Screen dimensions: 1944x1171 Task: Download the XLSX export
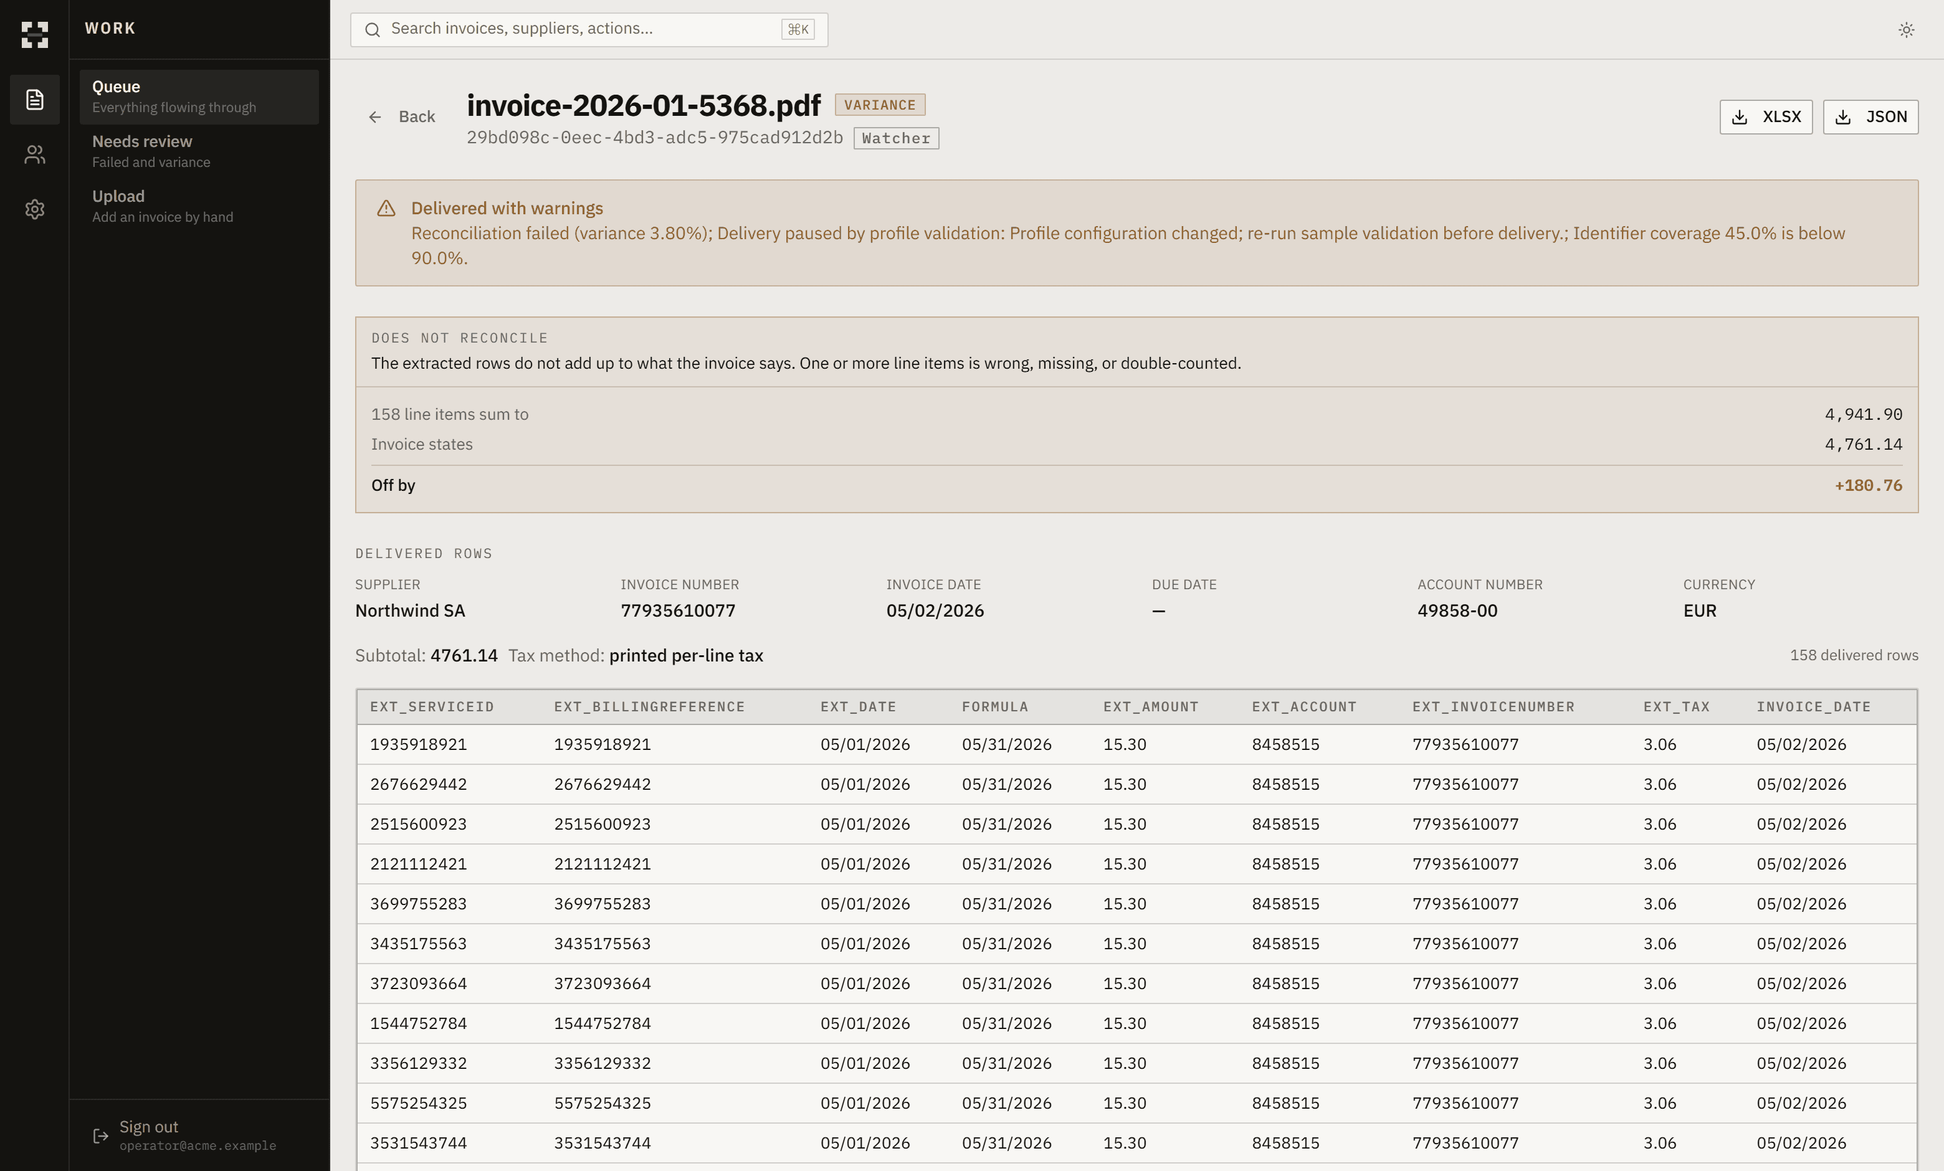click(1766, 116)
